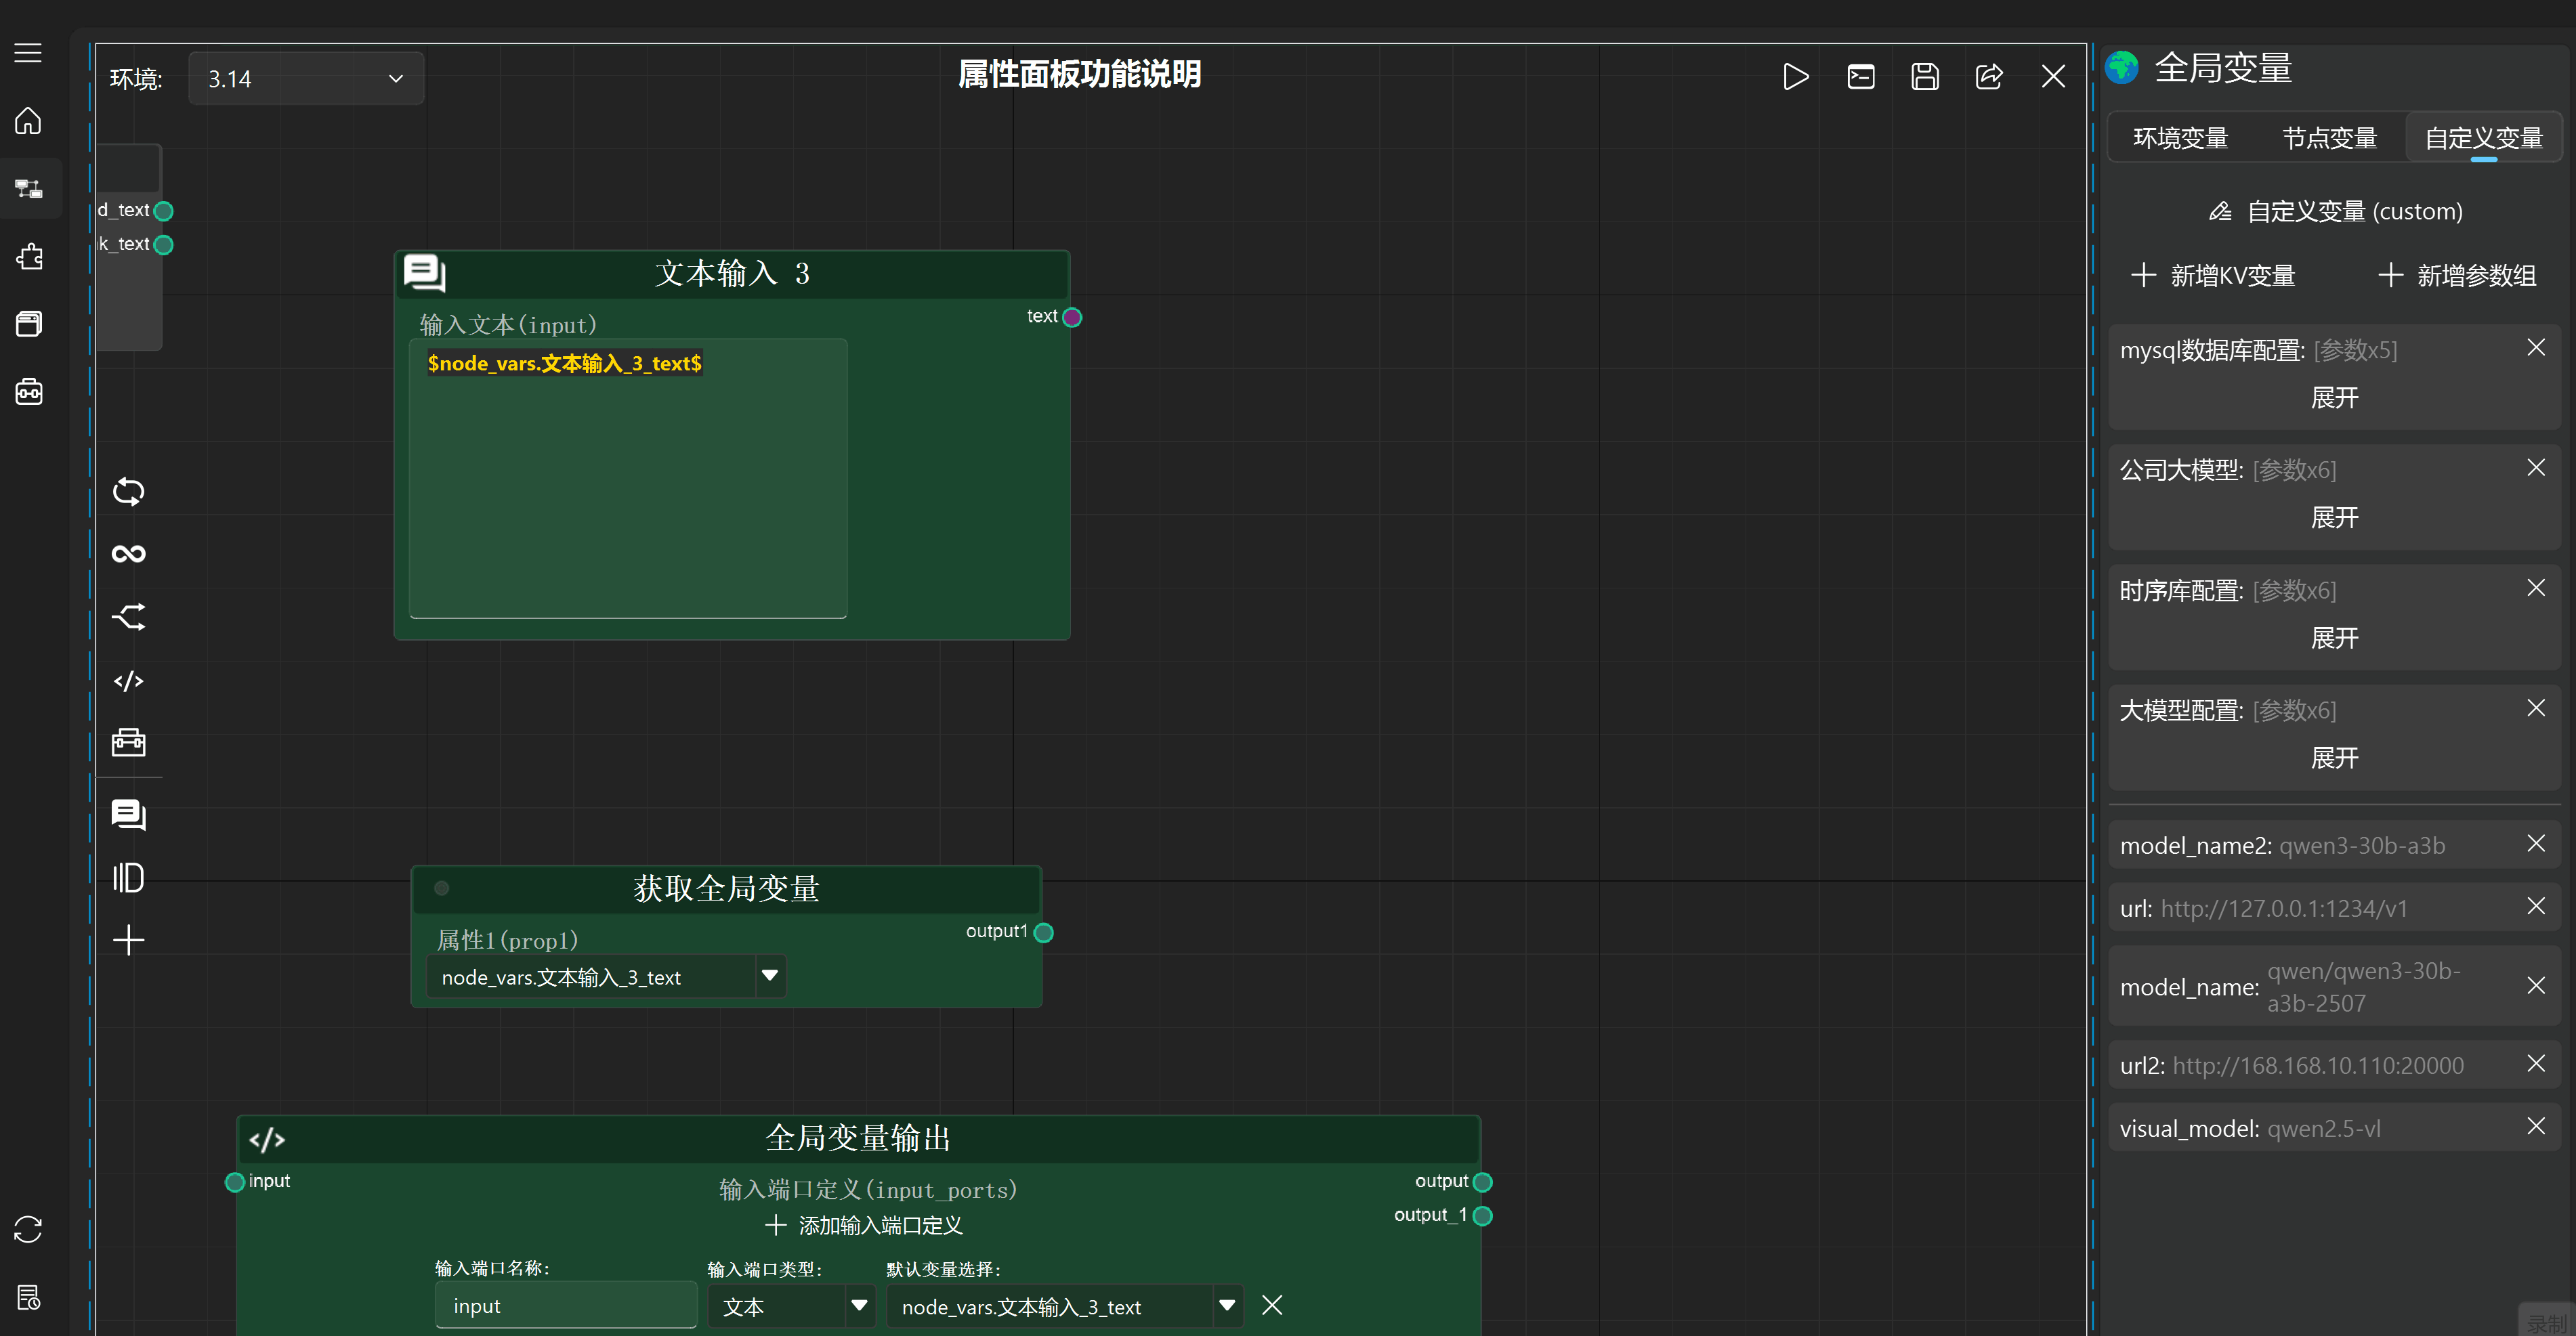
Task: Click the output port of 全局变量输出
Action: click(x=1483, y=1183)
